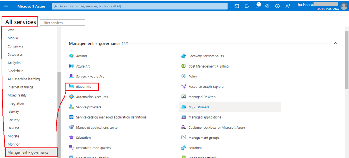The height and width of the screenshot is (158, 349).
Task: Click the Managed applications center icon
Action: tap(71, 127)
